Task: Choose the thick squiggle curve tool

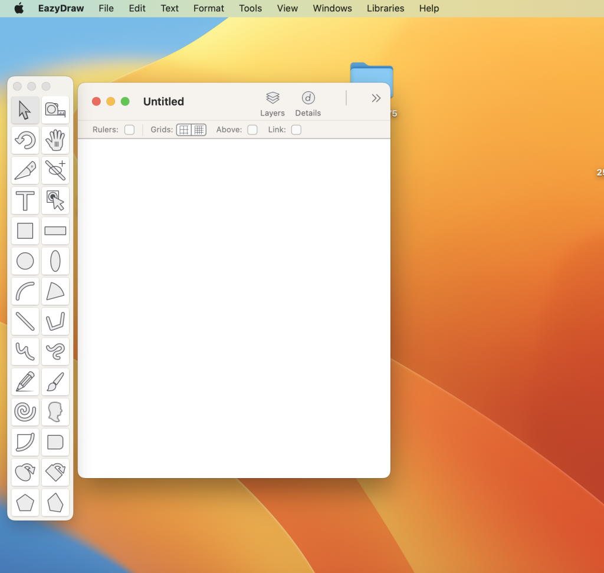Action: [55, 351]
